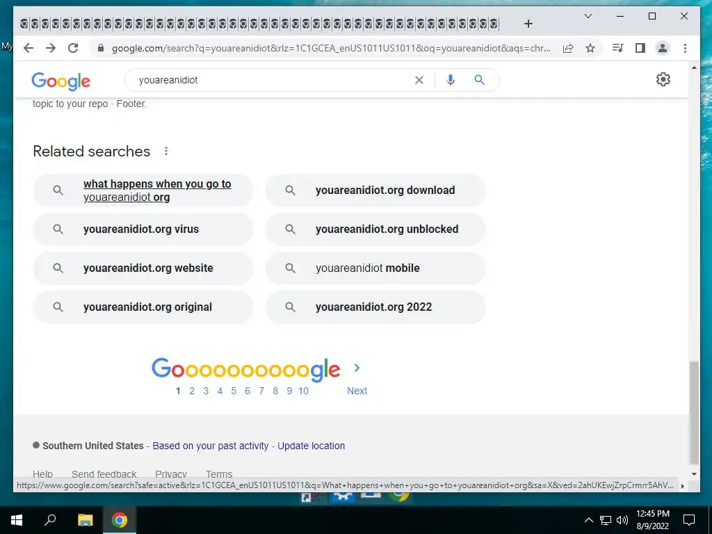Go to results page 4

click(x=220, y=391)
